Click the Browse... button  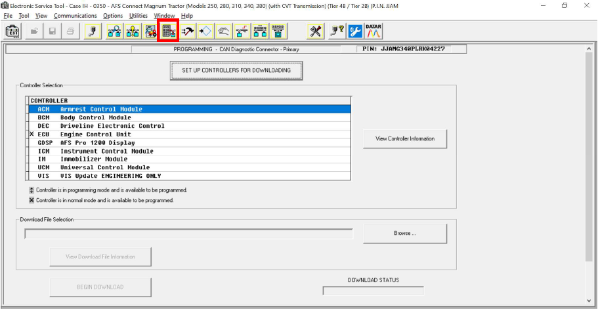405,233
